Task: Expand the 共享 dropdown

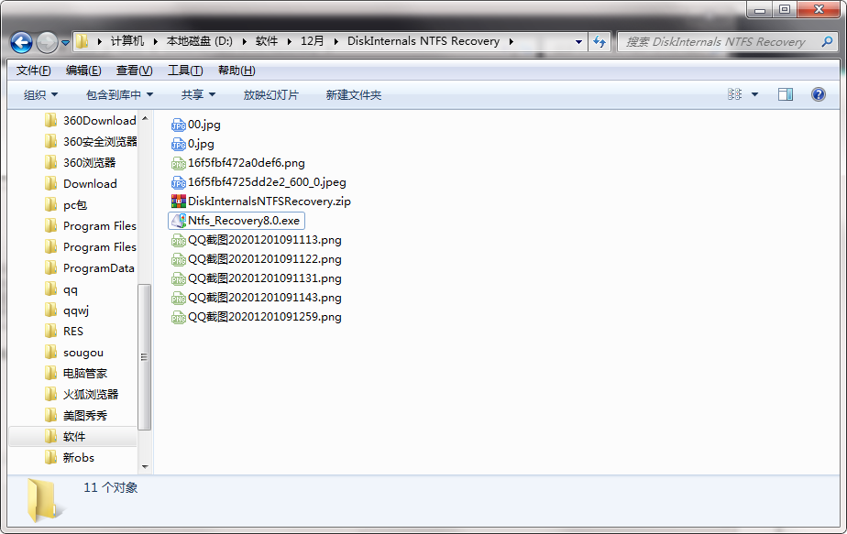Action: click(198, 95)
